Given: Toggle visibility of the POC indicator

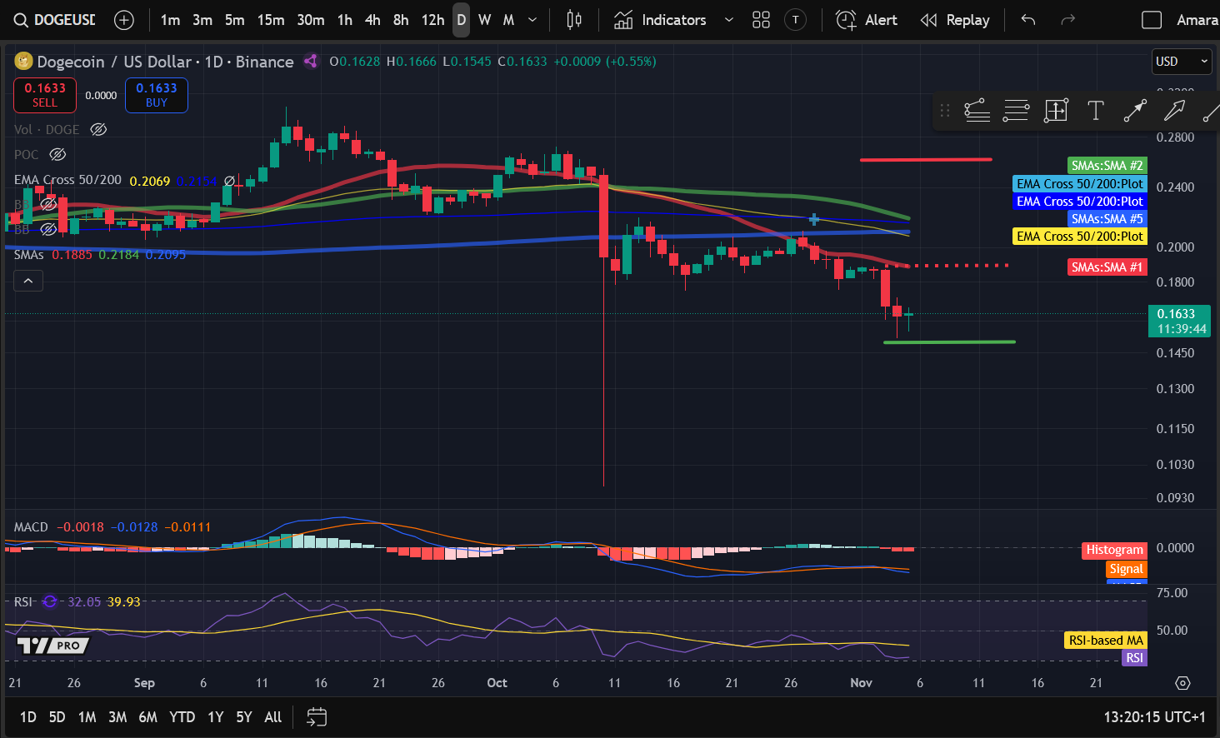Looking at the screenshot, I should pyautogui.click(x=57, y=154).
